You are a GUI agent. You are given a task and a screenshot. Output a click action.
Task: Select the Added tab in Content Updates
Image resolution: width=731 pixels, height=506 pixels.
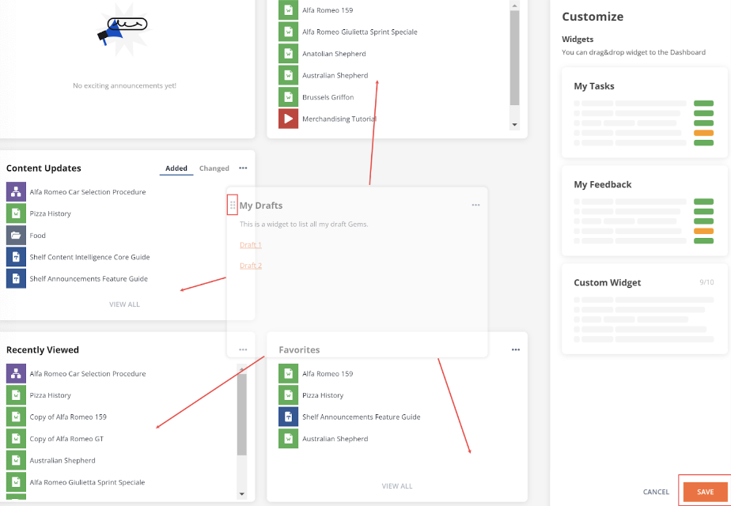pyautogui.click(x=176, y=168)
